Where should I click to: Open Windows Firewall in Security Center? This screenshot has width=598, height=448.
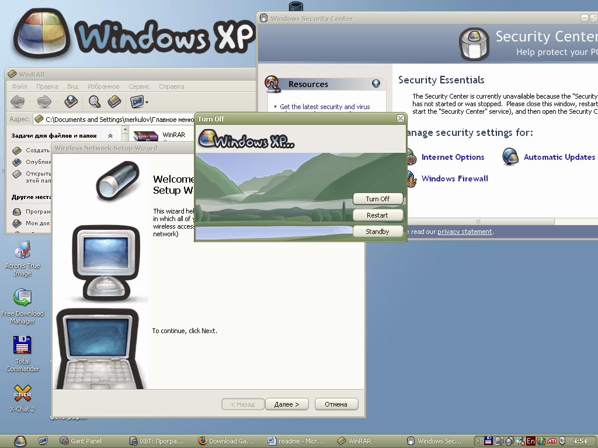coord(454,178)
